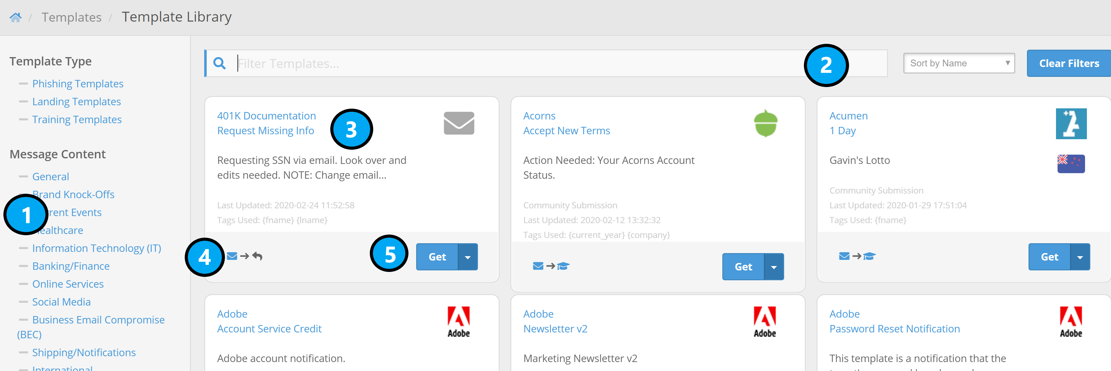Focus the Filter Templates search field
Screen dimensions: 1111x371
517,63
